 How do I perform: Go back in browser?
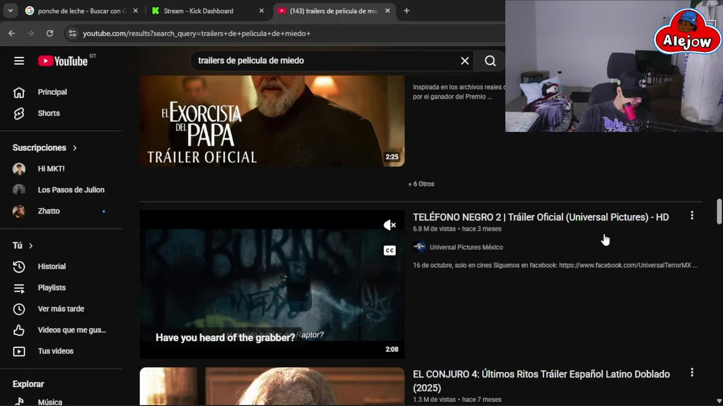12,33
